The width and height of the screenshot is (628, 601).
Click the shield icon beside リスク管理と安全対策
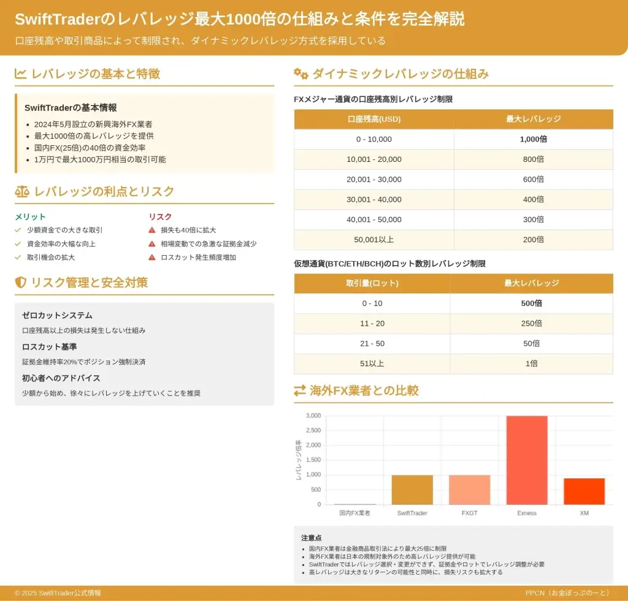pos(21,283)
